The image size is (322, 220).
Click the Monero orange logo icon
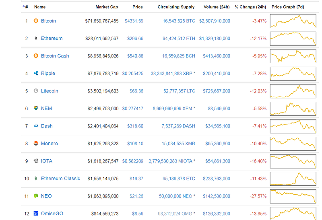[x=36, y=143]
